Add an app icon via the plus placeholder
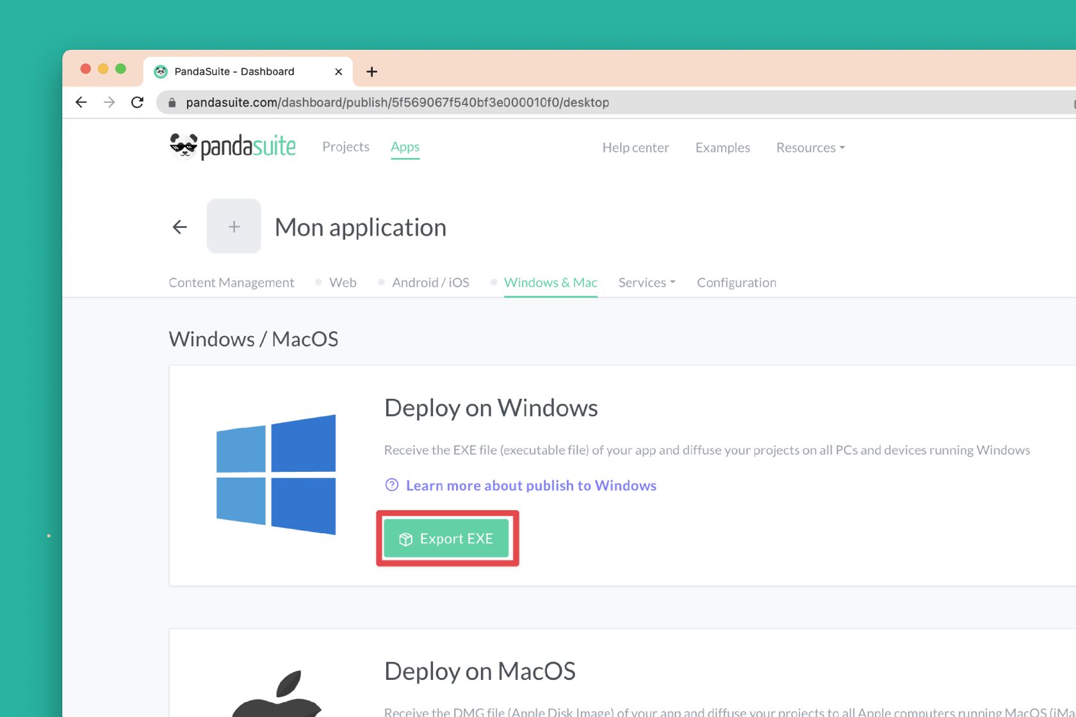 click(234, 227)
